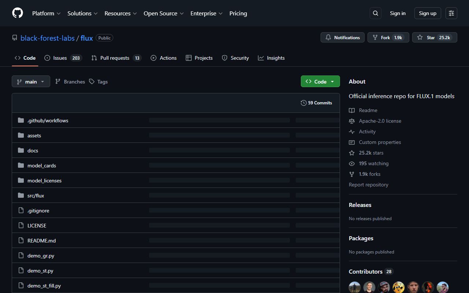This screenshot has width=469, height=293.
Task: Select Pricing in the top menu
Action: coord(238,13)
